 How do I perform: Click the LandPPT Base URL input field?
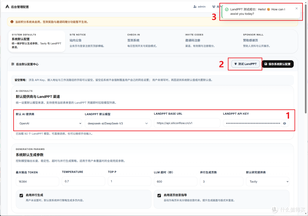pos(187,123)
